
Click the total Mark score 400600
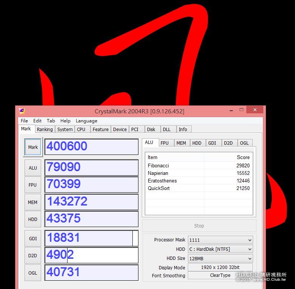(92, 147)
